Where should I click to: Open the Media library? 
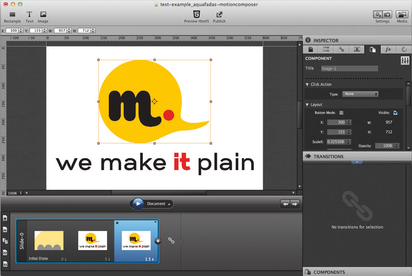click(x=402, y=14)
